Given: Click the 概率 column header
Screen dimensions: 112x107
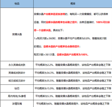Looking at the screenshot, I should pos(73,4).
